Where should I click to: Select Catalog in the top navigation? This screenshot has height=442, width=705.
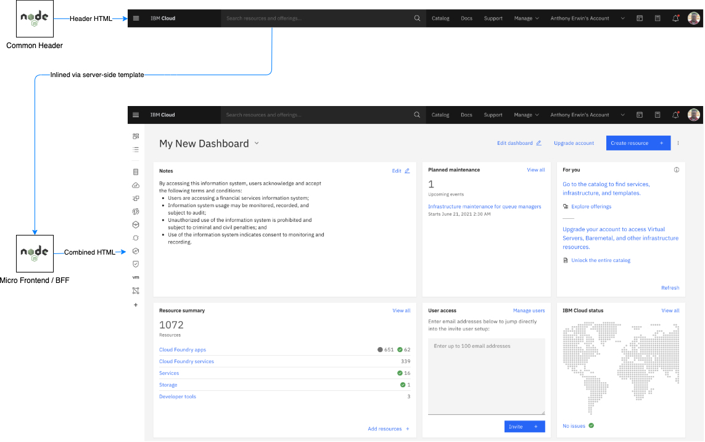440,115
